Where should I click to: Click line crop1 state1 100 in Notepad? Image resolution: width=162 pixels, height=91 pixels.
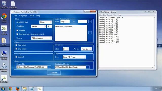(108, 19)
